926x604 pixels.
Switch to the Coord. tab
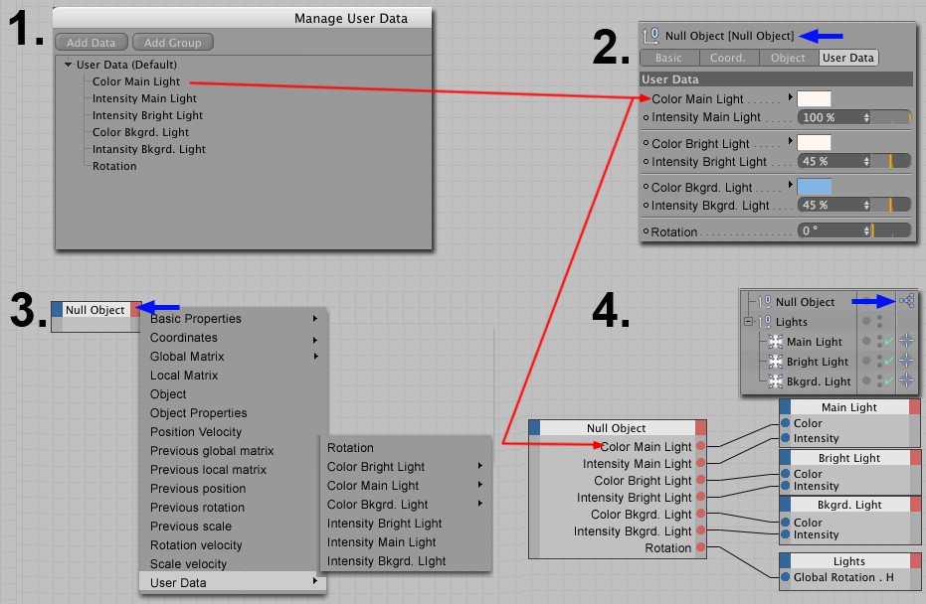pyautogui.click(x=727, y=58)
